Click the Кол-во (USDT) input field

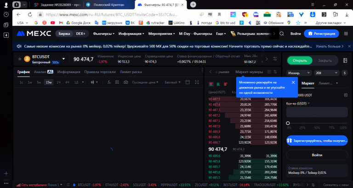[x=317, y=112]
